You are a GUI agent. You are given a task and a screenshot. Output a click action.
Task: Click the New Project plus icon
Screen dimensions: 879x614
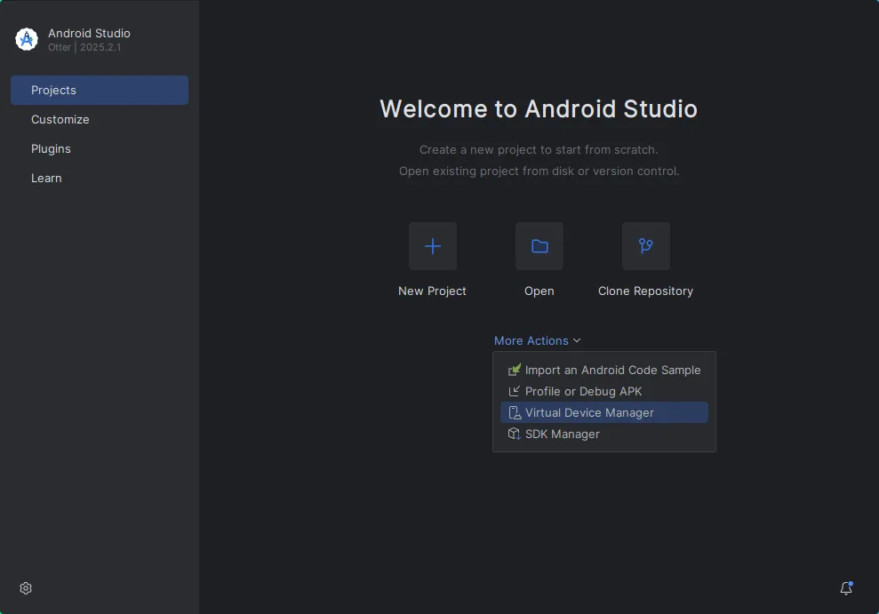point(432,245)
